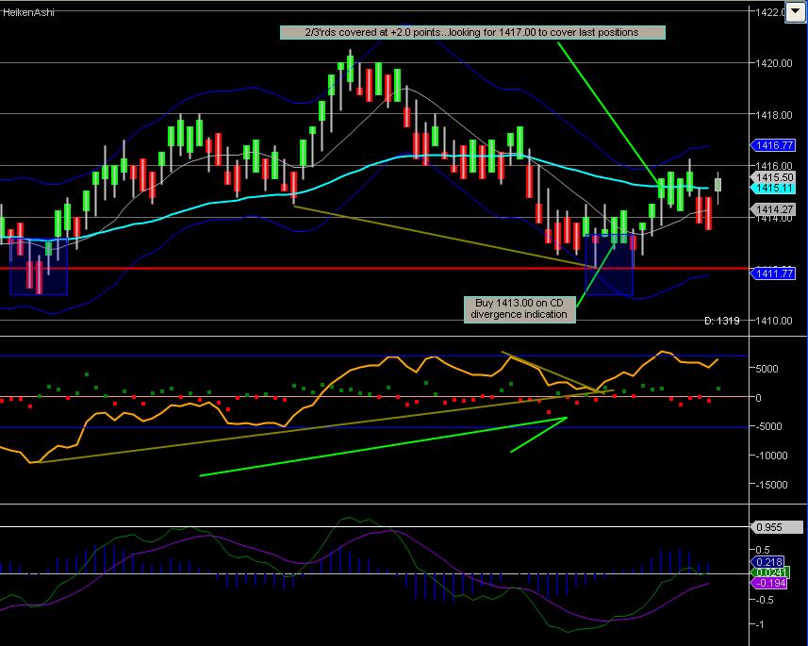Select the 'Buy 1413.00 on CD divergence' note
This screenshot has height=646, width=808.
tap(519, 308)
